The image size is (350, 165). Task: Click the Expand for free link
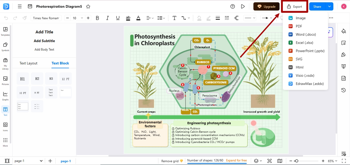(236, 160)
